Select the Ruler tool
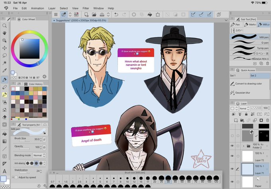 4,164
